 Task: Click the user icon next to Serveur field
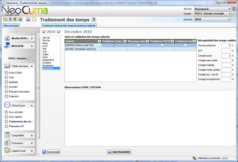234,9
